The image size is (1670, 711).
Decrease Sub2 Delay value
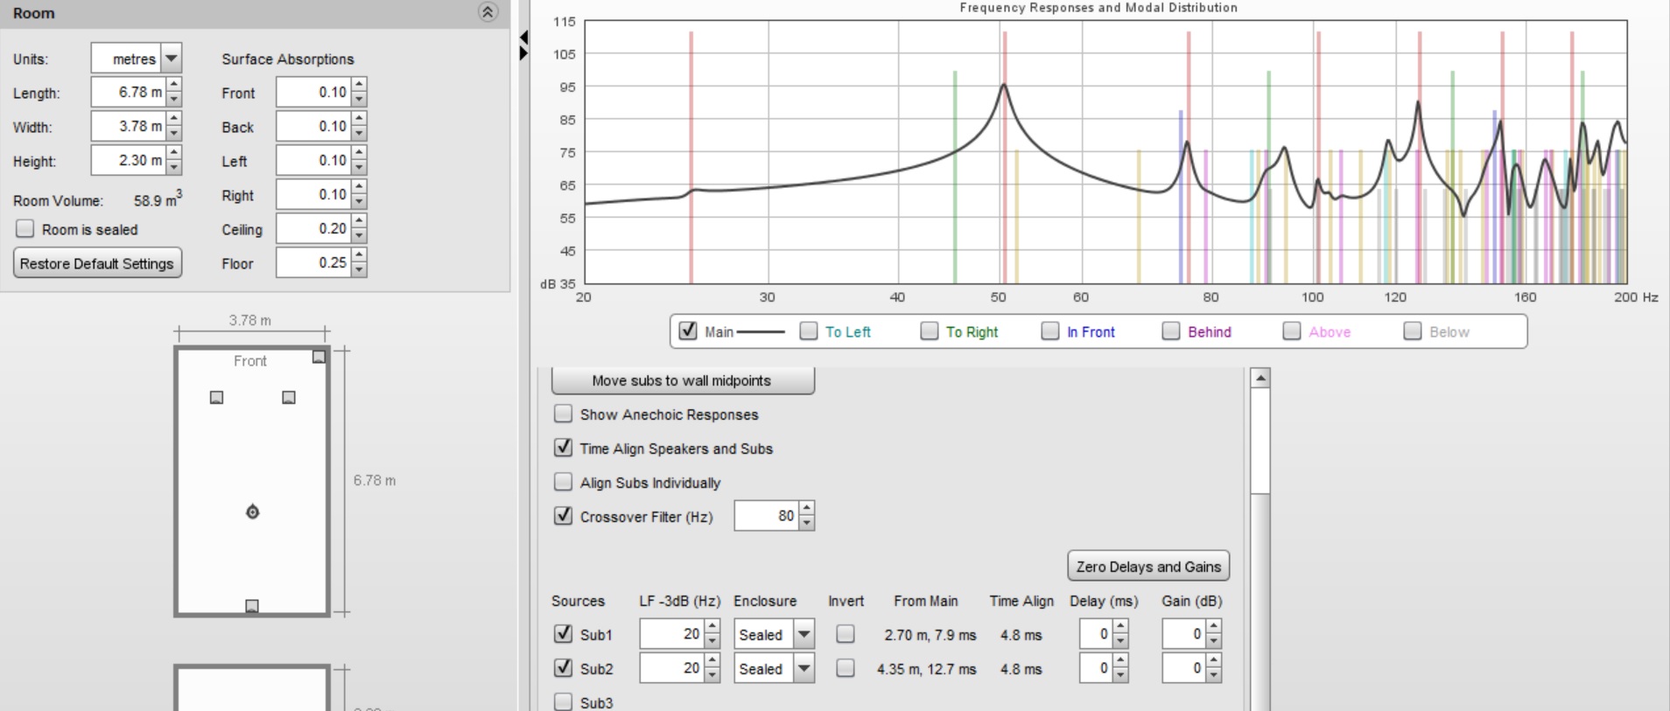tap(1121, 675)
